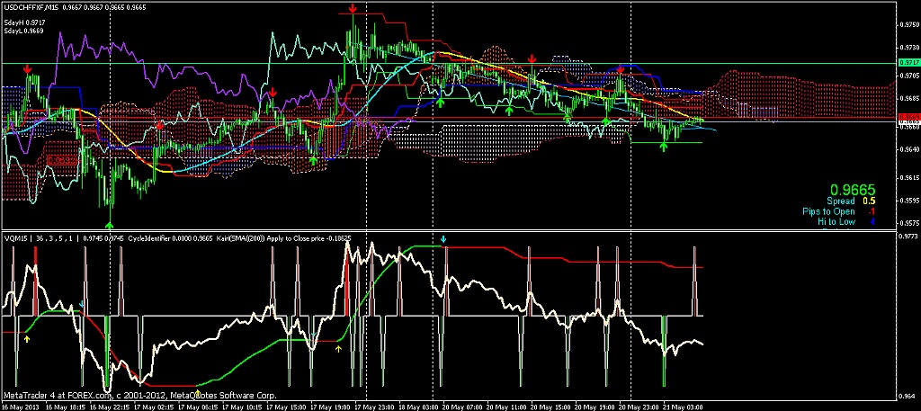Click the 17 May 06:15 time label

[x=199, y=407]
